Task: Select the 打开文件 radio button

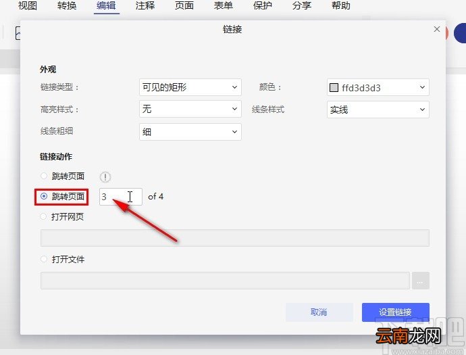Action: [x=44, y=259]
